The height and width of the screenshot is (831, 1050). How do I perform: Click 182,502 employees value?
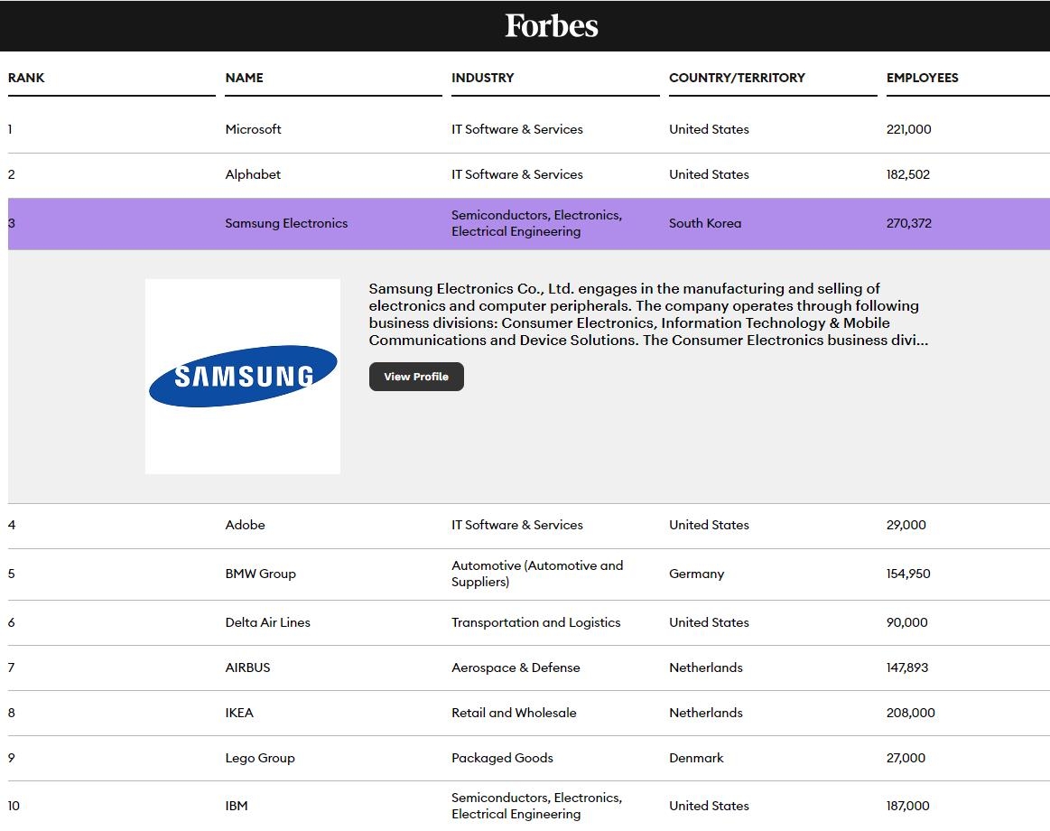point(908,174)
